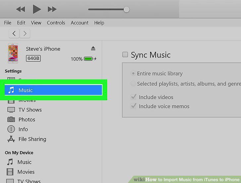Enable the Sync Music checkbox
Viewport: 241px width, 183px height.
tap(125, 54)
